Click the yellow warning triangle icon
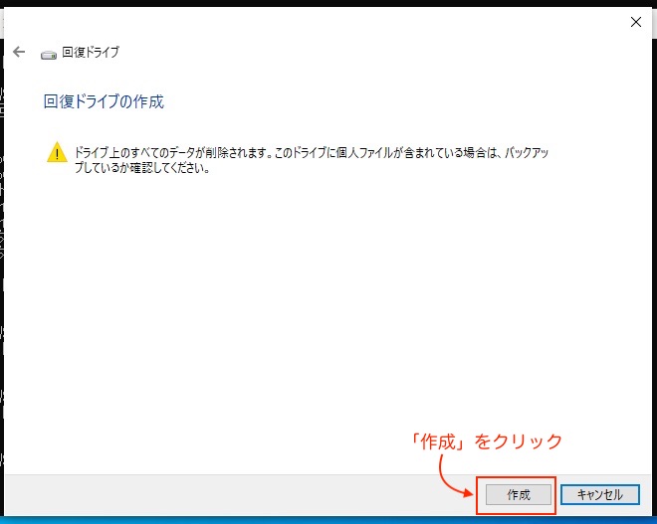The height and width of the screenshot is (524, 657). pyautogui.click(x=57, y=152)
